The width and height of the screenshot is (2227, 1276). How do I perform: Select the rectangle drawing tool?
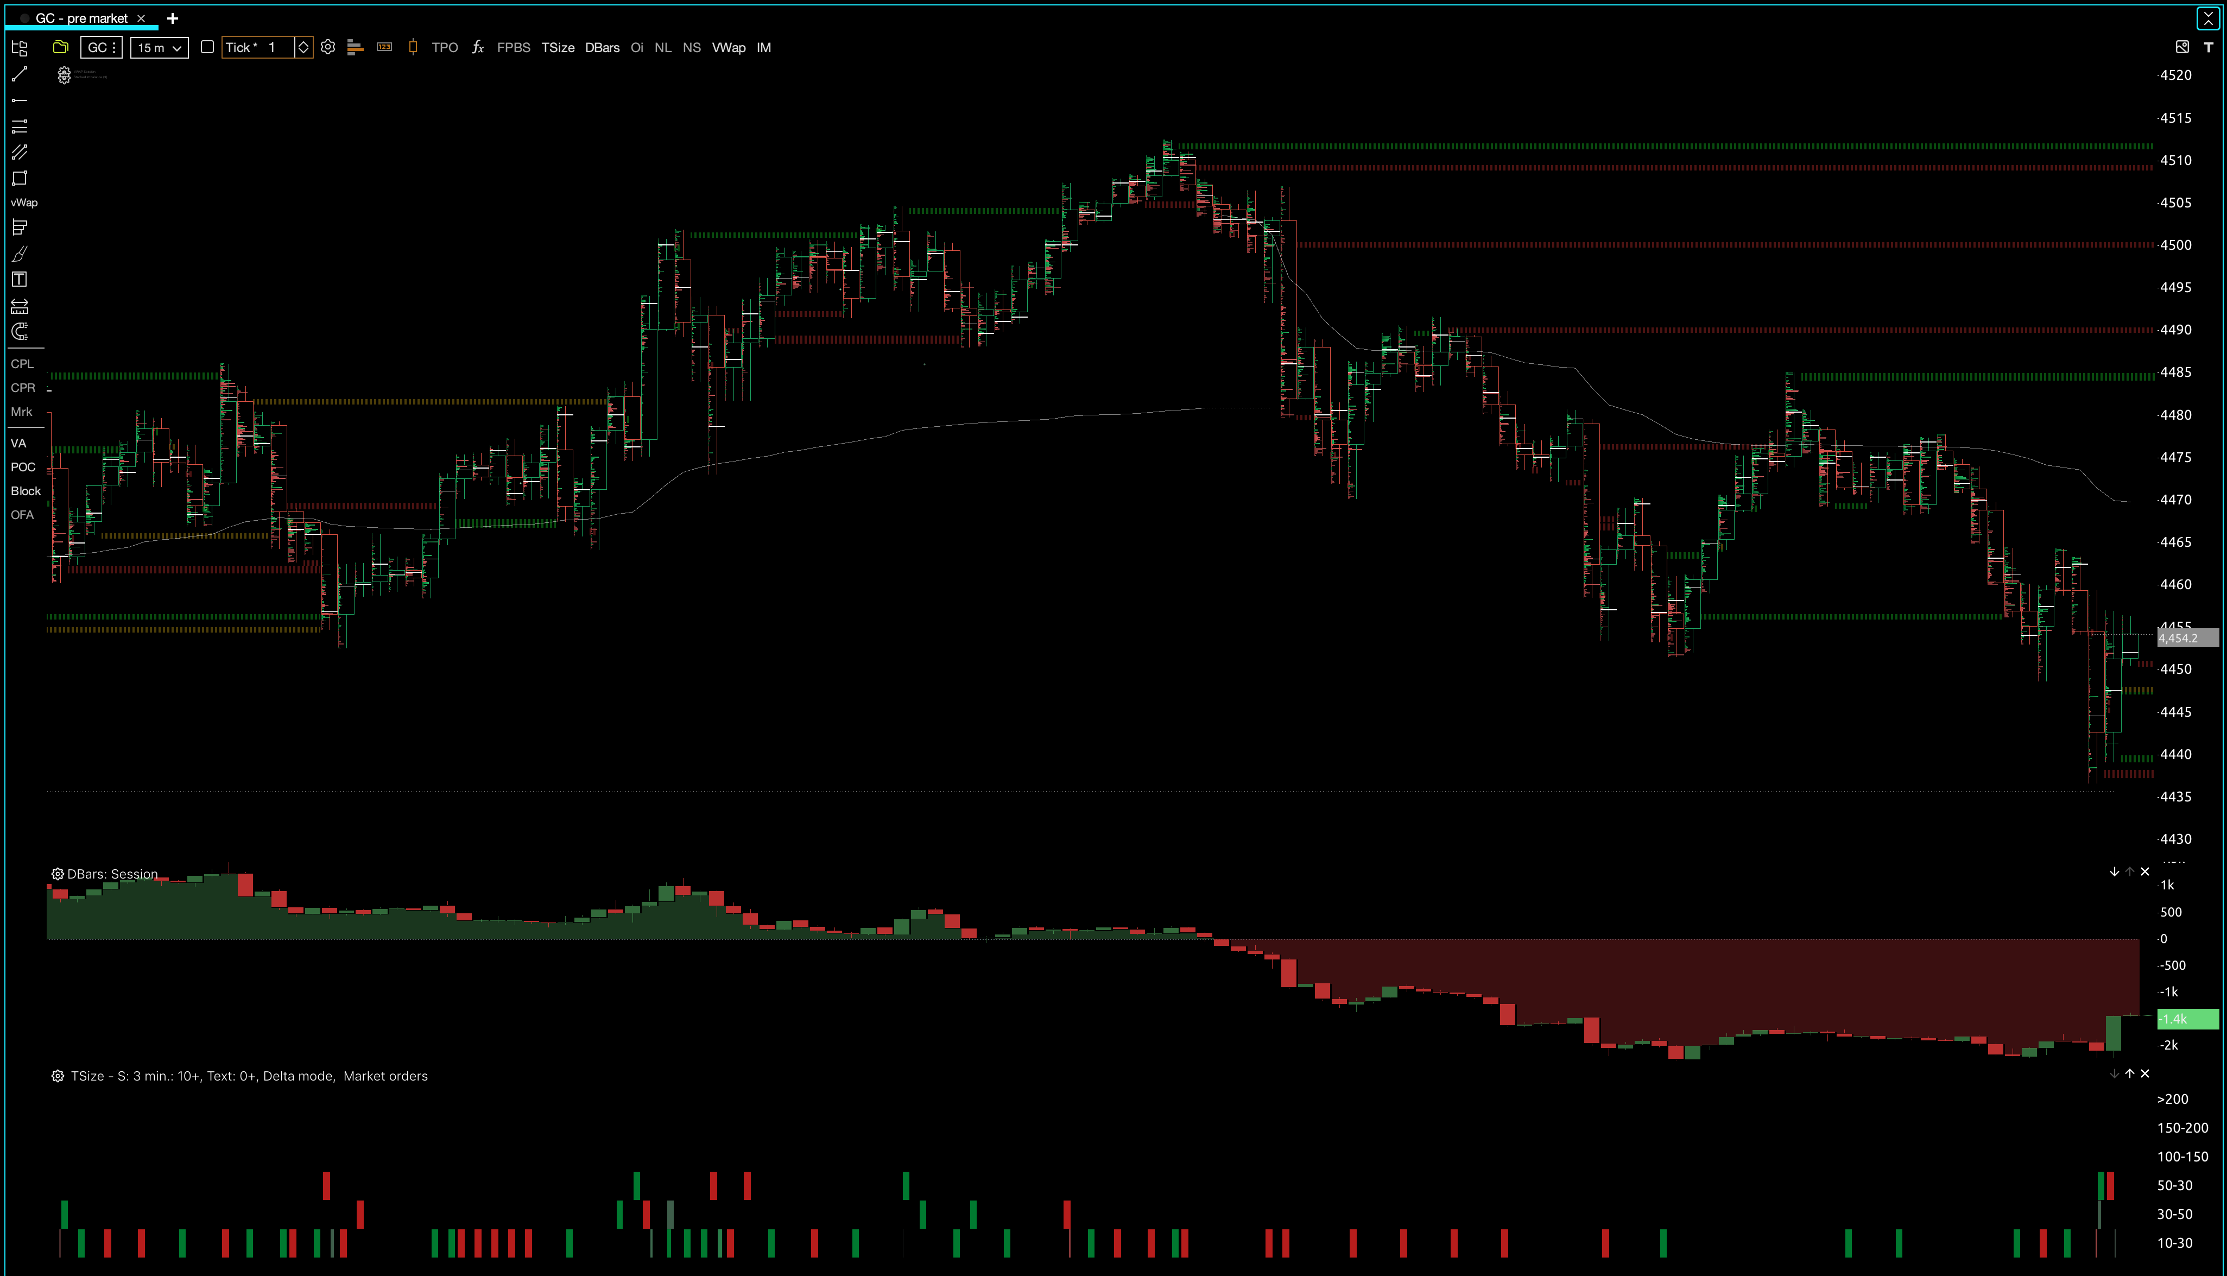pos(20,179)
